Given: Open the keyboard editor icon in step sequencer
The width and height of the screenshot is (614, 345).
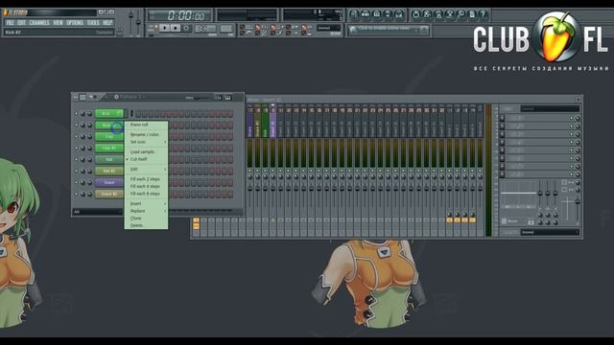Looking at the screenshot, I should click(x=228, y=98).
